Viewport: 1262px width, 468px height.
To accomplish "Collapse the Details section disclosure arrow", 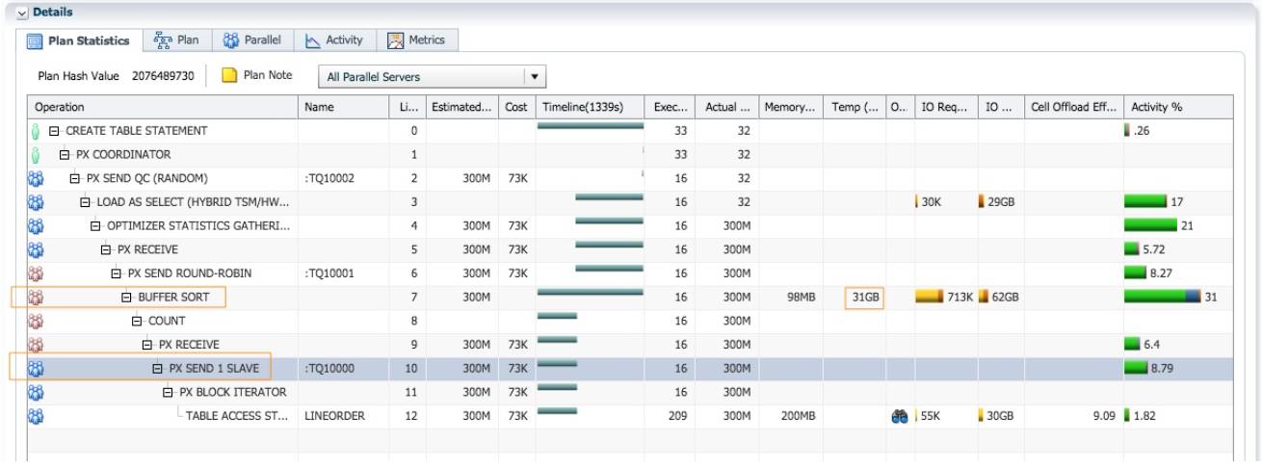I will click(x=24, y=13).
